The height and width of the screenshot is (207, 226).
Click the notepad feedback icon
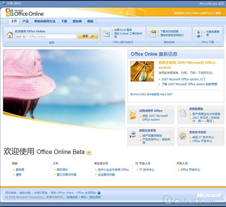coord(152,34)
